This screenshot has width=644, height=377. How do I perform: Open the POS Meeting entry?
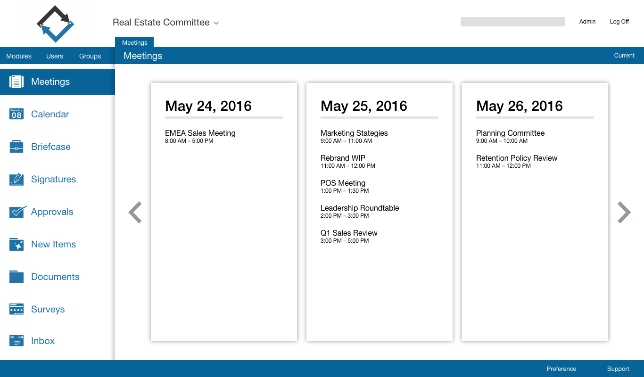pyautogui.click(x=343, y=183)
